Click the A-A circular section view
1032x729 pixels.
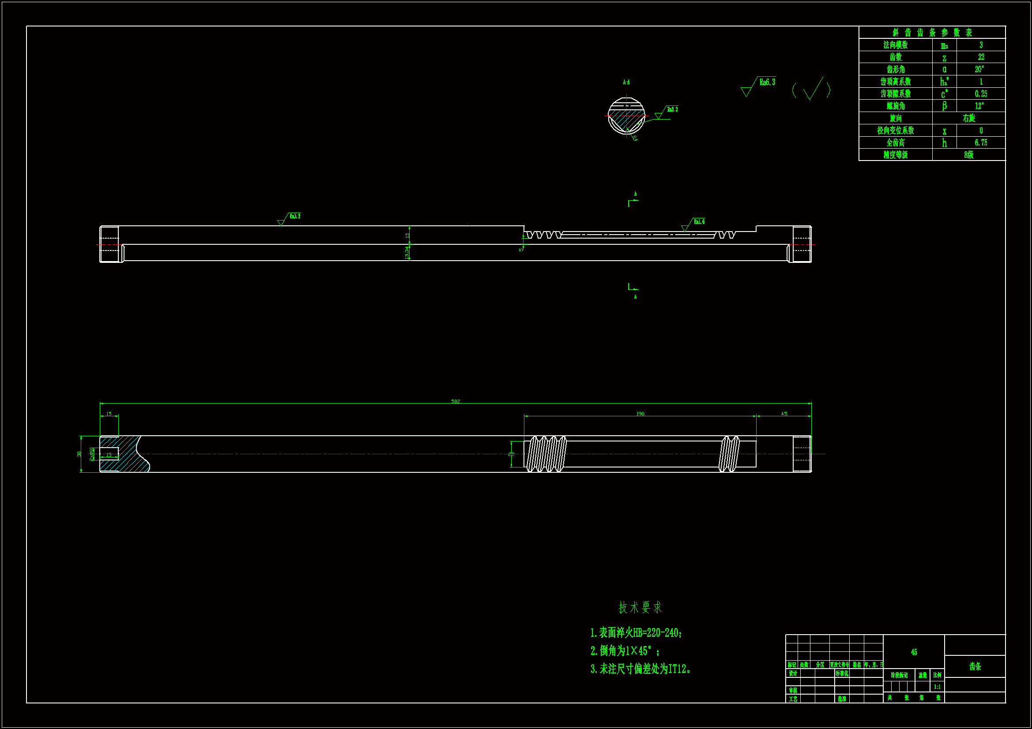(626, 116)
